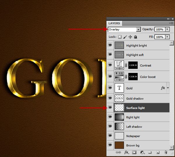Add a layer mask with the mask icon

click(134, 152)
